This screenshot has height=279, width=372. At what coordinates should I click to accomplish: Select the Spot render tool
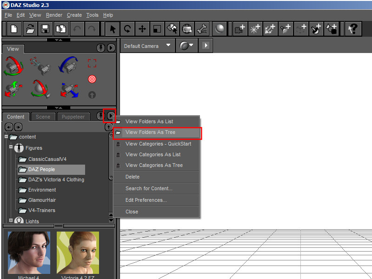pyautogui.click(x=187, y=29)
